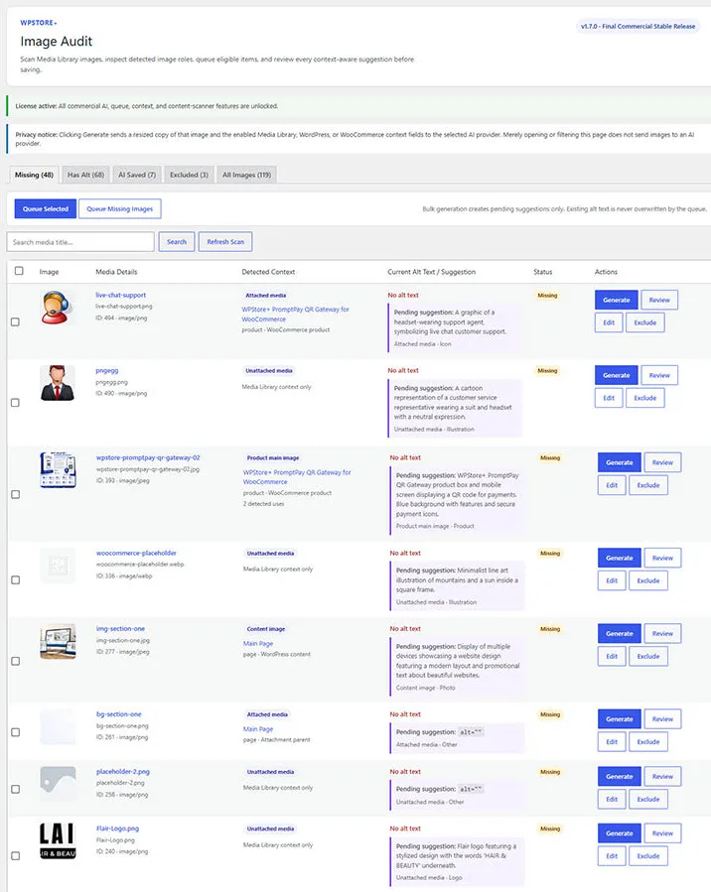711x892 pixels.
Task: Open the img-section-one title link
Action: pos(121,629)
